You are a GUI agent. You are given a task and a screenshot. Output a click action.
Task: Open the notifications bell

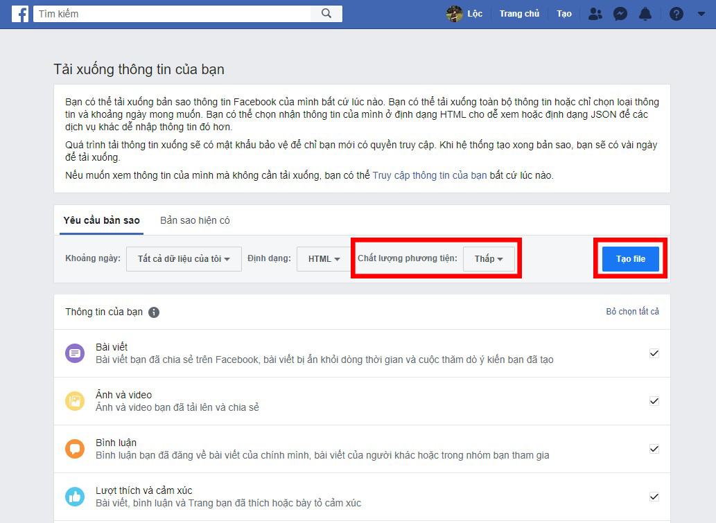[x=645, y=14]
